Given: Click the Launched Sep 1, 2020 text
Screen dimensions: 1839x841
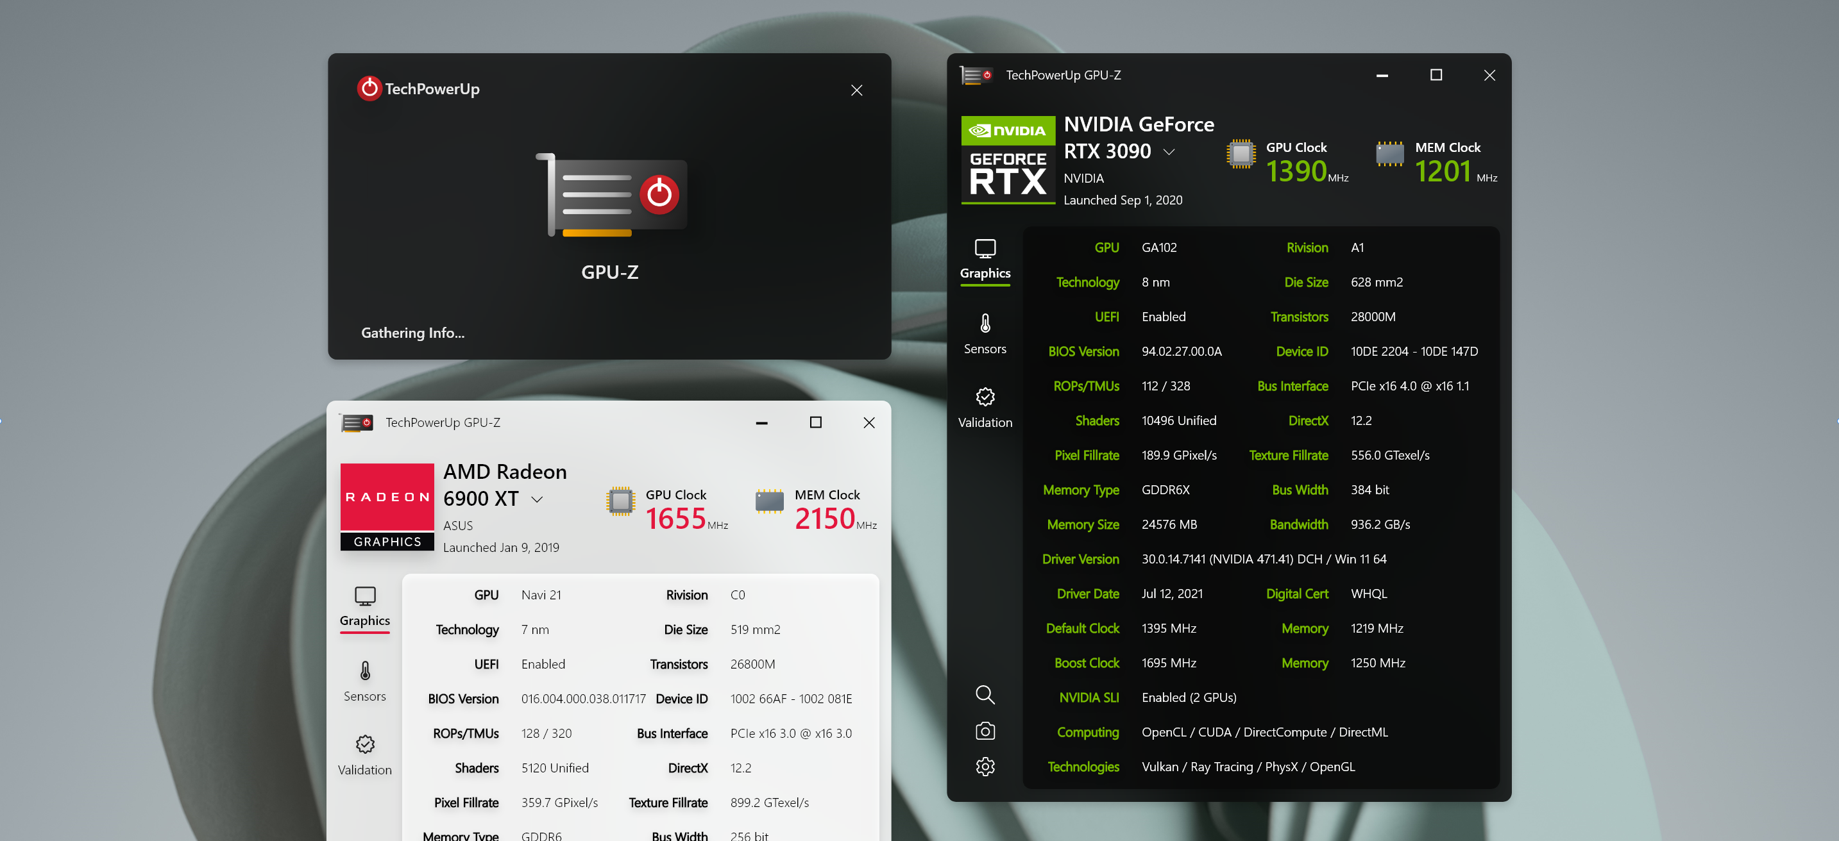Looking at the screenshot, I should click(x=1123, y=200).
